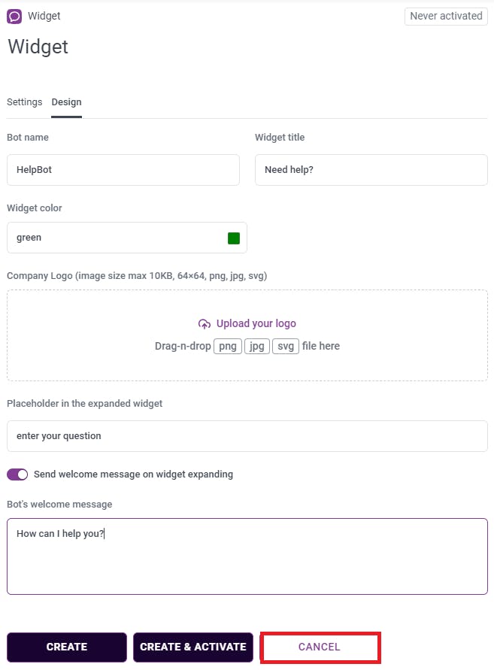Focus the Bot name input field
This screenshot has height=670, width=494.
123,170
